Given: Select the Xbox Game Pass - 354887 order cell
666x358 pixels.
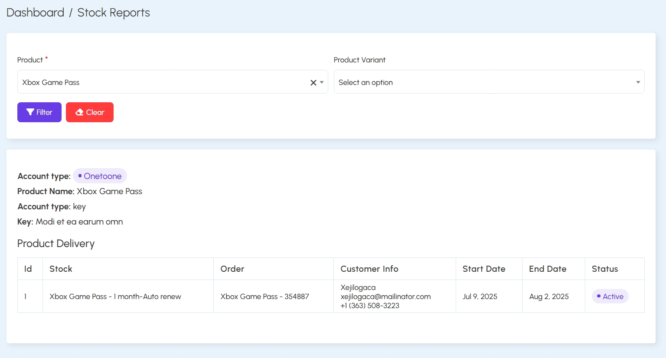Looking at the screenshot, I should click(x=274, y=296).
